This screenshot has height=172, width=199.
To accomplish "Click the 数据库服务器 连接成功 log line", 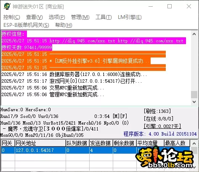I will click(x=74, y=74).
